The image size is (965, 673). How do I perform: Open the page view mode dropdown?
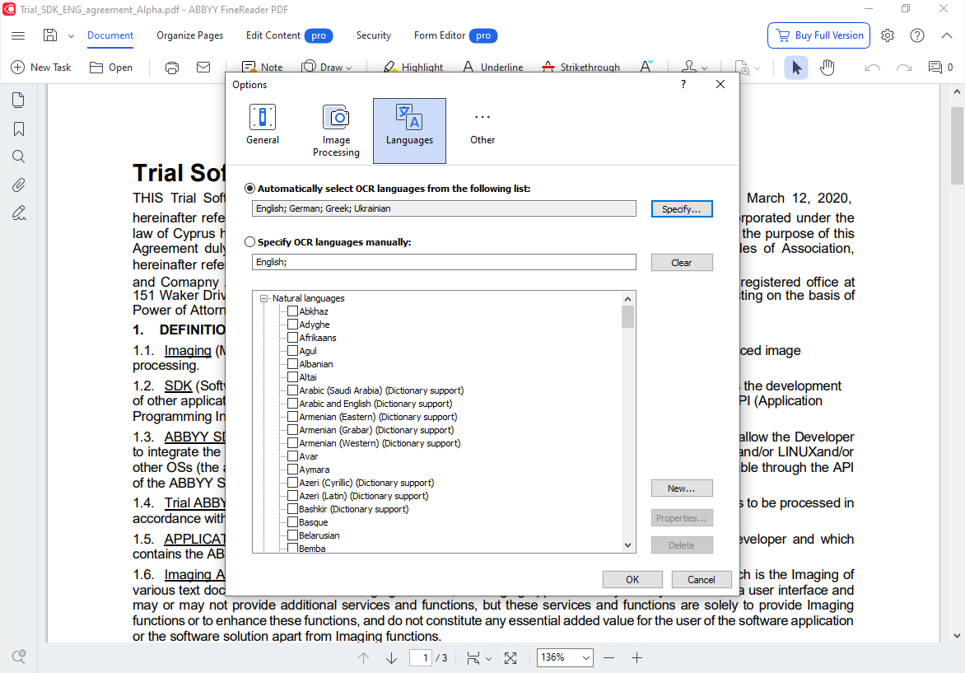tap(479, 658)
